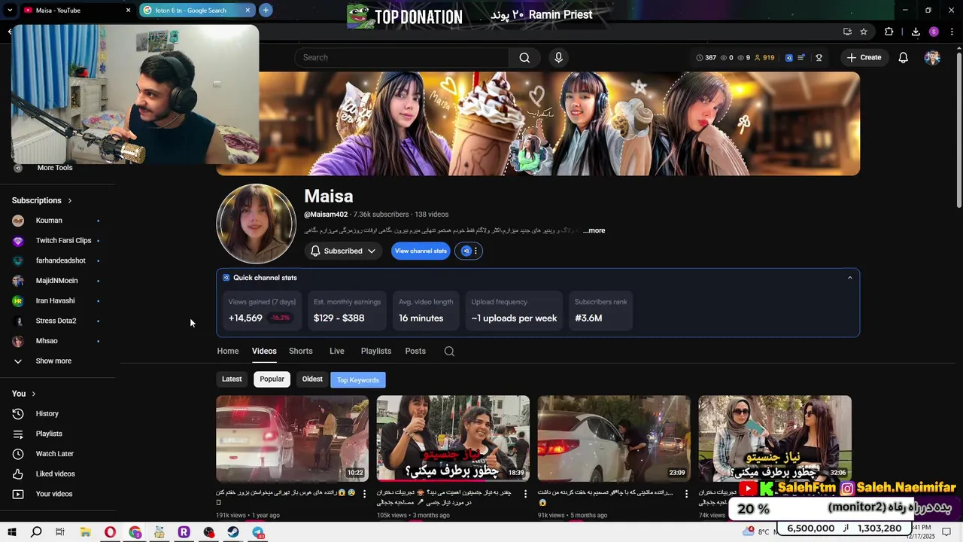This screenshot has width=963, height=542.
Task: Open a new browser tab
Action: (266, 10)
